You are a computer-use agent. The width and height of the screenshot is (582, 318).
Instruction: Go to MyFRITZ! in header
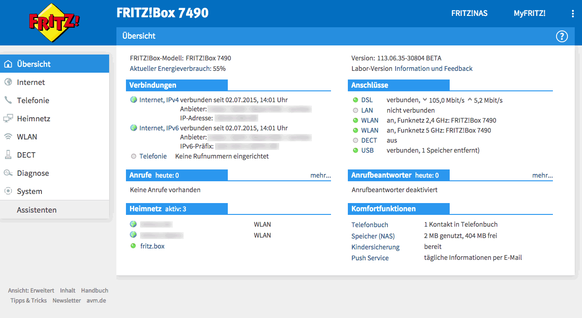coord(530,13)
